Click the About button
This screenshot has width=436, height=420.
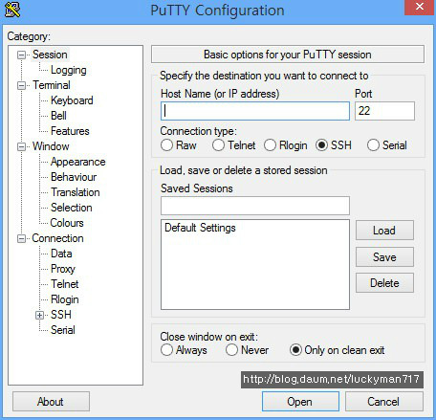coord(51,402)
